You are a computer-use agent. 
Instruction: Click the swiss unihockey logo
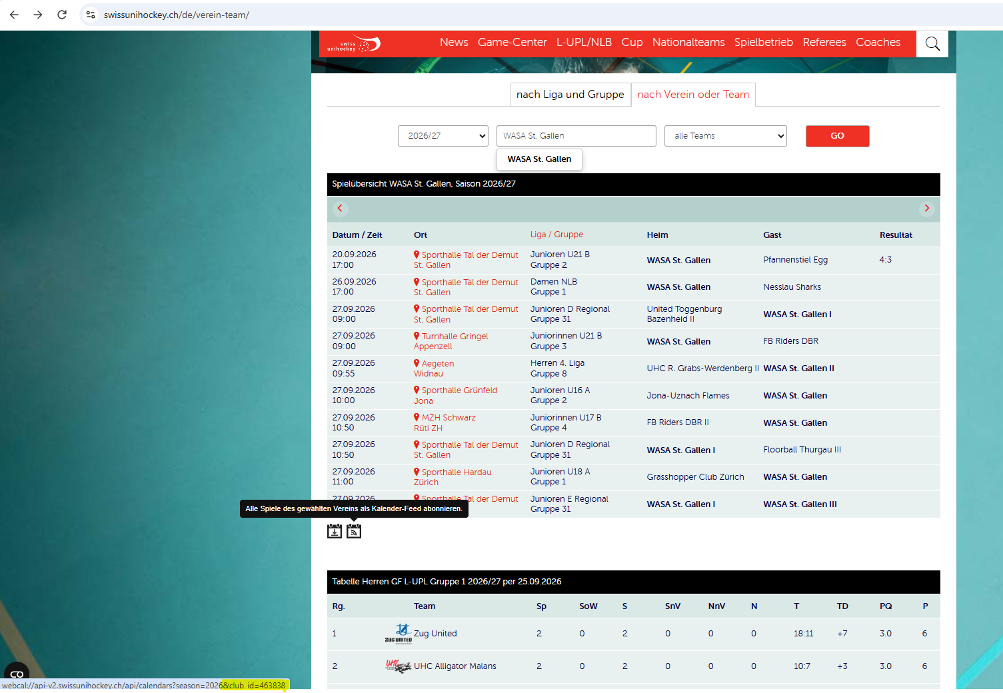tap(353, 44)
